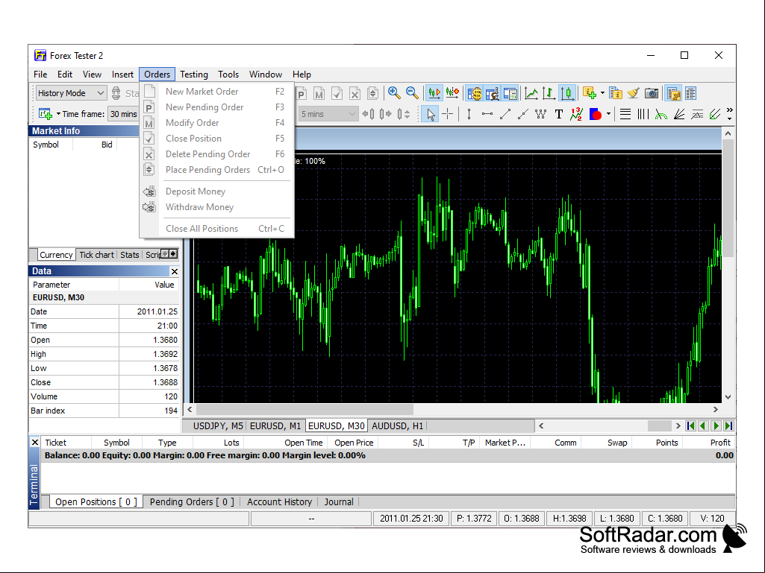Click the chart horizontal scrollbar thumb
Screen dimensions: 765x573
305,410
